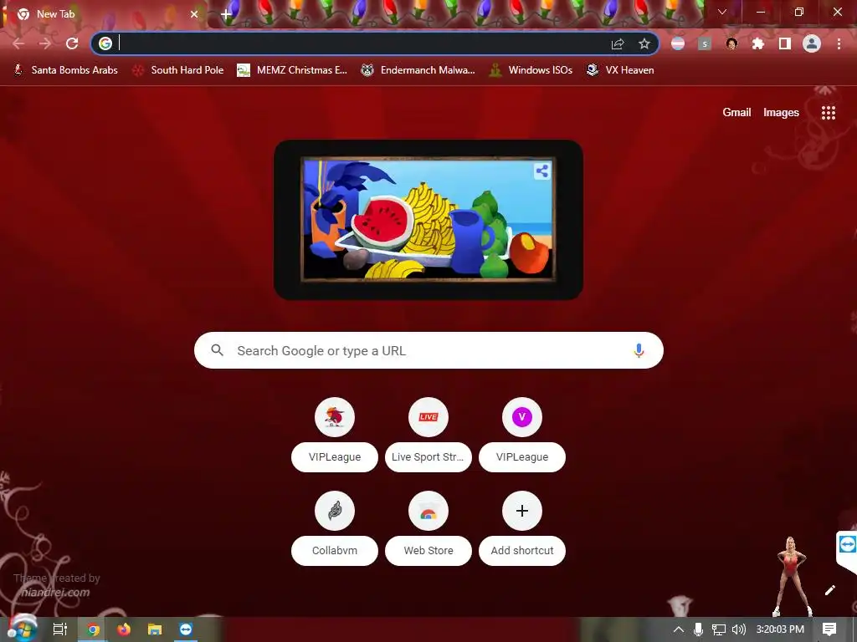Click the Customize Chrome pencil icon
857x642 pixels.
point(829,590)
